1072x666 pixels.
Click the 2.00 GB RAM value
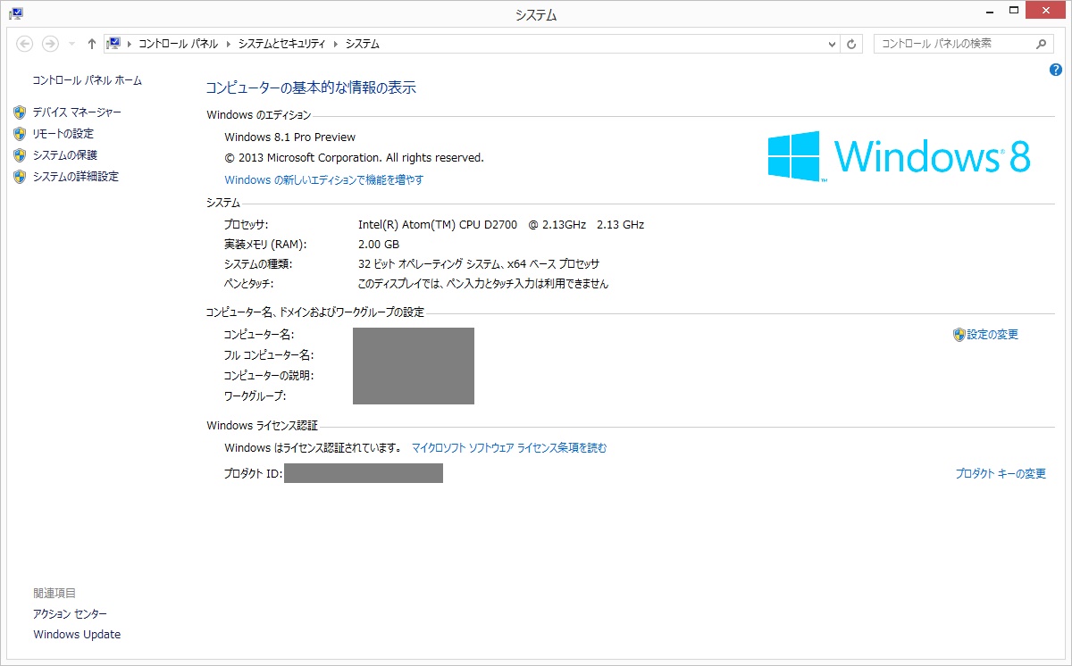click(378, 245)
